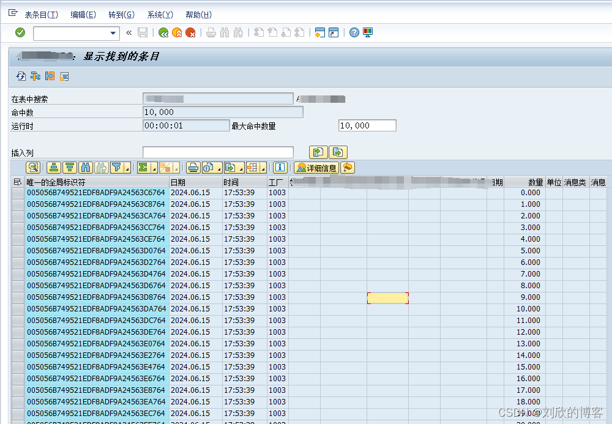Click the help question mark icon

[x=354, y=32]
